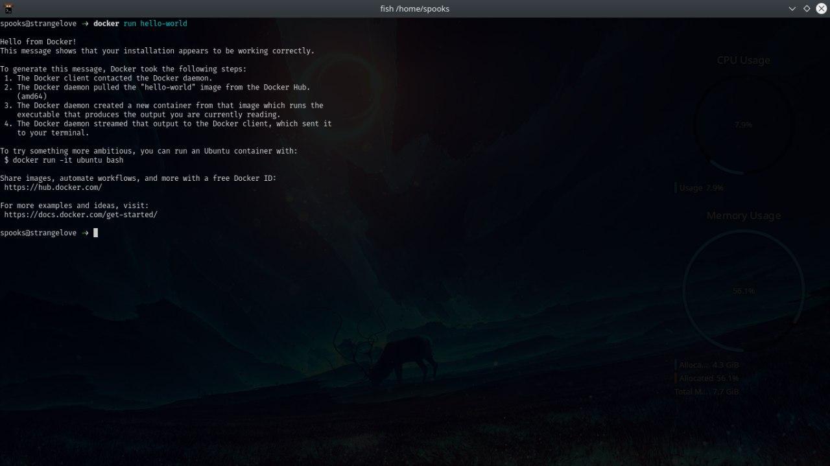The height and width of the screenshot is (466, 830).
Task: Click the memory circular gauge showing 56.1%
Action: pos(743,291)
